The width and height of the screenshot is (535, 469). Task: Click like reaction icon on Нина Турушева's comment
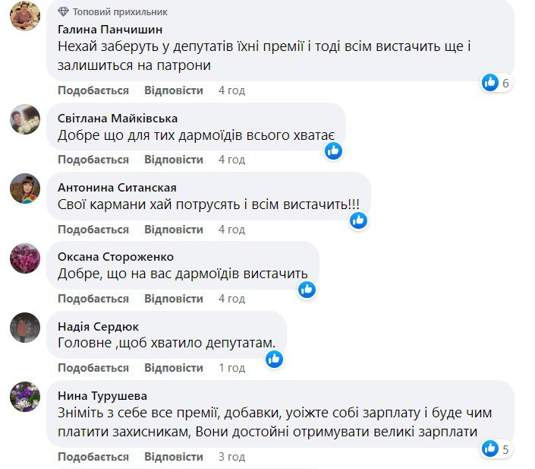(x=490, y=448)
